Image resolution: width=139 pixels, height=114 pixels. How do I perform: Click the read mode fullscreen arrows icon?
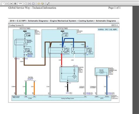[48, 4]
